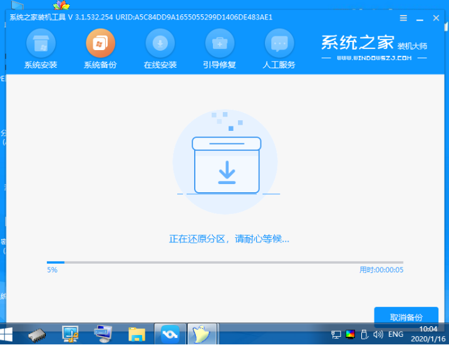Open the 系统安装 section icon
Screen dimensions: 449x345
[41, 43]
